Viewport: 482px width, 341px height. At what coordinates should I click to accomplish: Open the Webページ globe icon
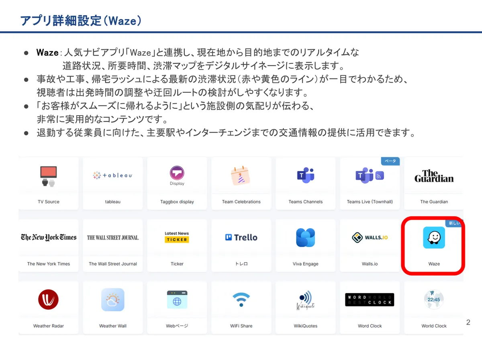[177, 300]
